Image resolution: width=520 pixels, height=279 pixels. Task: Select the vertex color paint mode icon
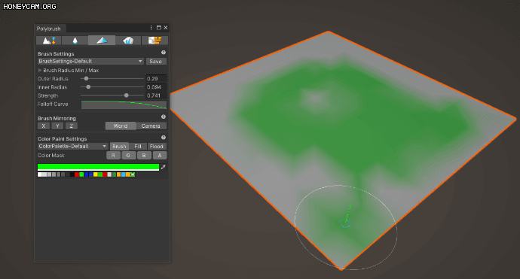coord(102,41)
